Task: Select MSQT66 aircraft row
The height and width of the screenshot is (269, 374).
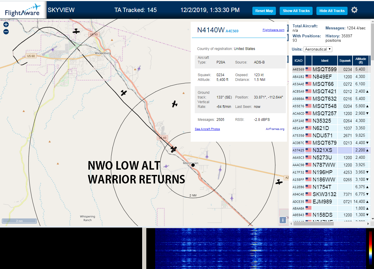Action: [331, 84]
